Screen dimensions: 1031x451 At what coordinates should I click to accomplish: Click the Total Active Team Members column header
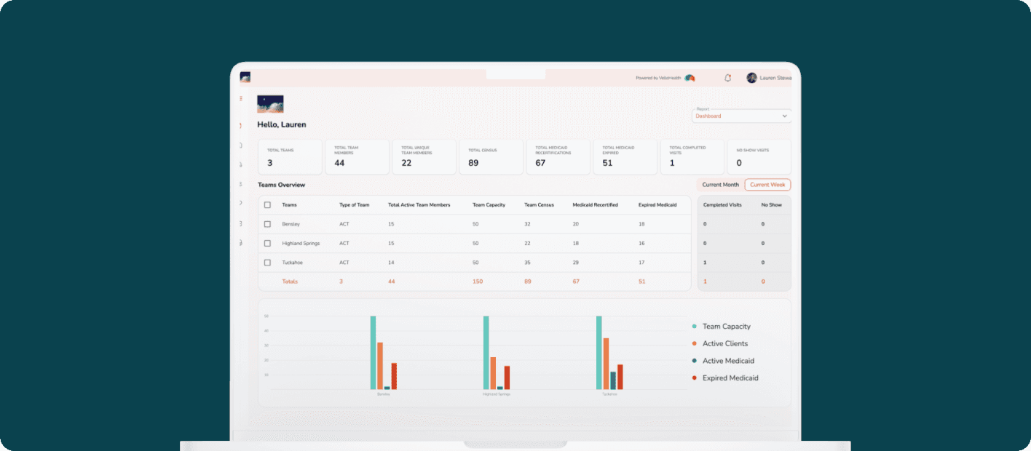click(x=419, y=205)
